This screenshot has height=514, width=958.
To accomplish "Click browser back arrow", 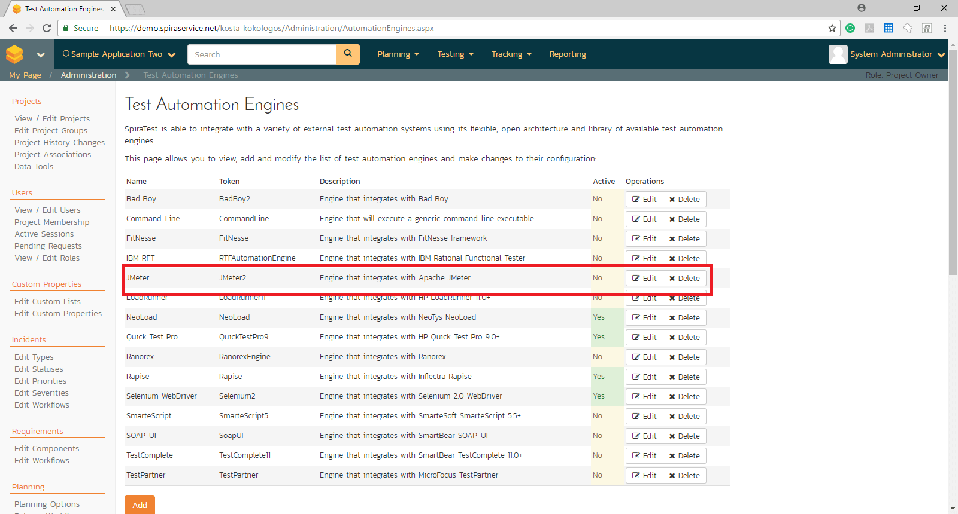I will coord(13,28).
